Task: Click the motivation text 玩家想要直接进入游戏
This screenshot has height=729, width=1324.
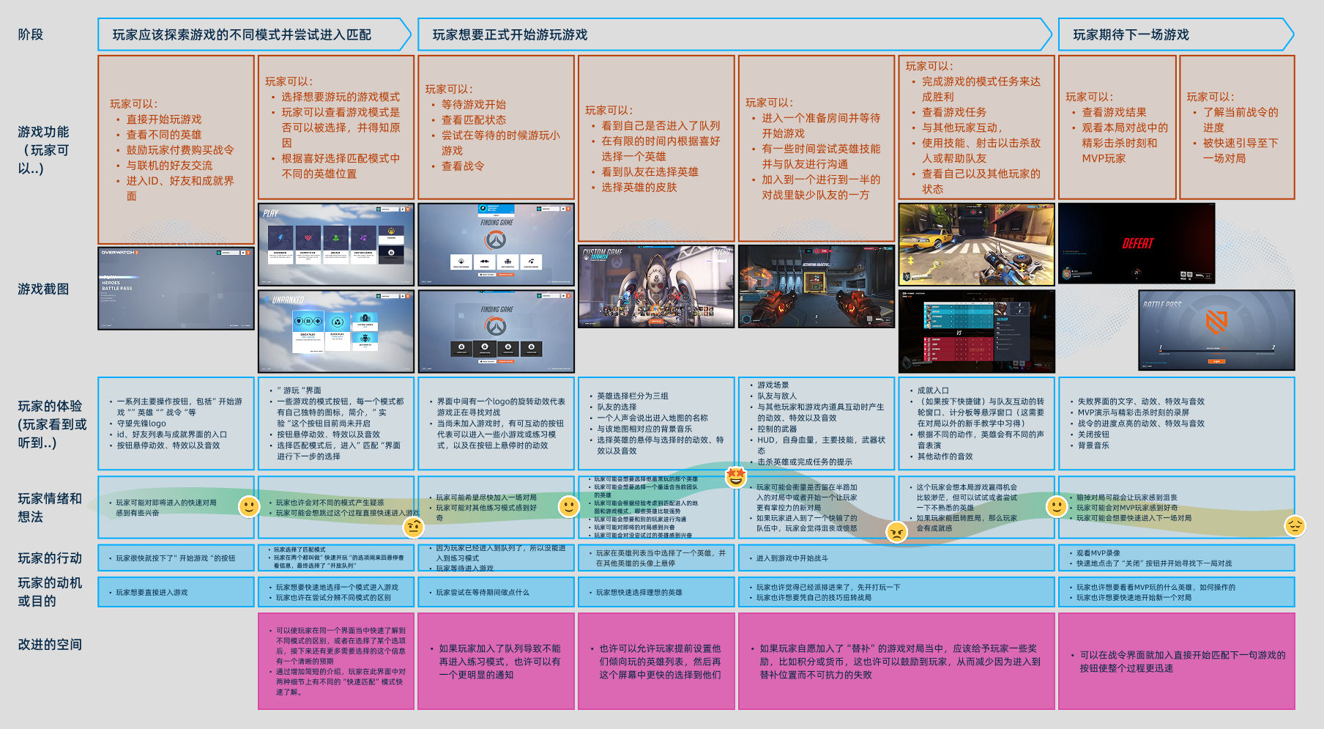Action: (152, 593)
